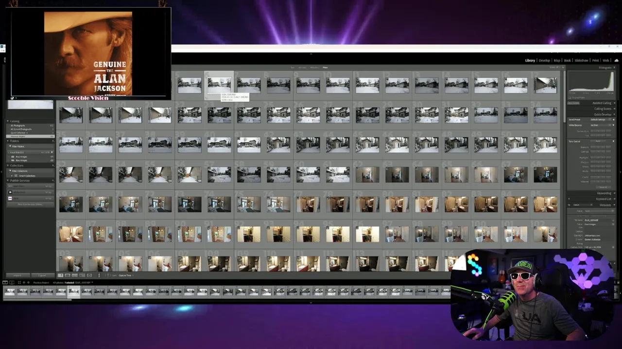Screen dimensions: 622x349
Task: Collapse the Quick Develop panel
Action: 614,114
